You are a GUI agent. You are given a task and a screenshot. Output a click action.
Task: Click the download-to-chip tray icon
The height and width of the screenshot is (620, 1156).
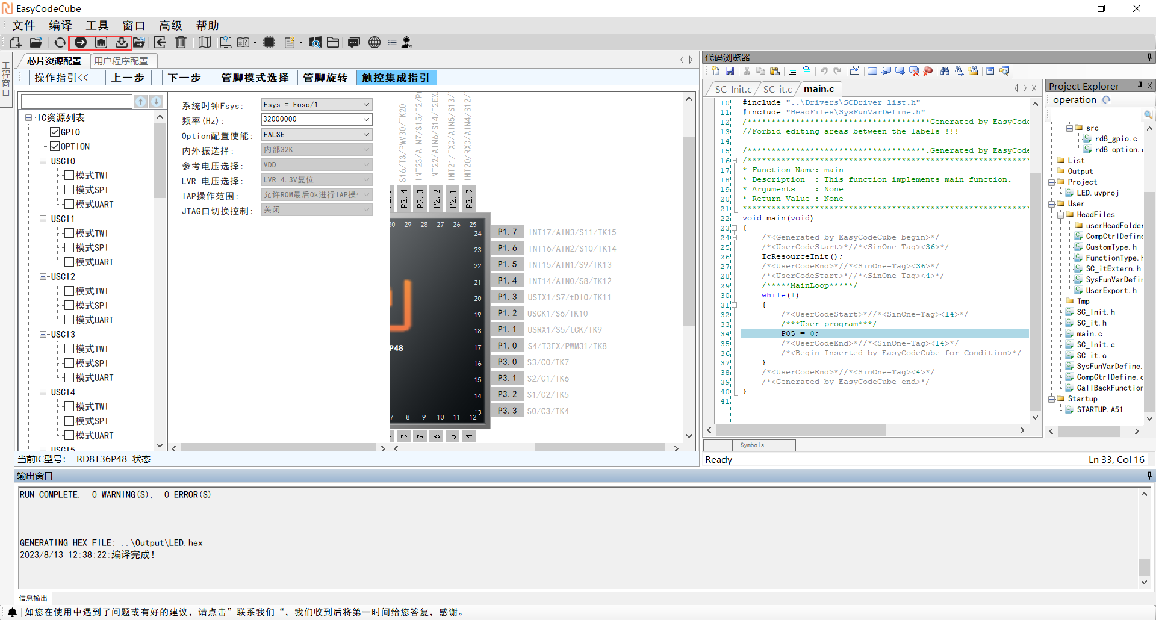[122, 42]
